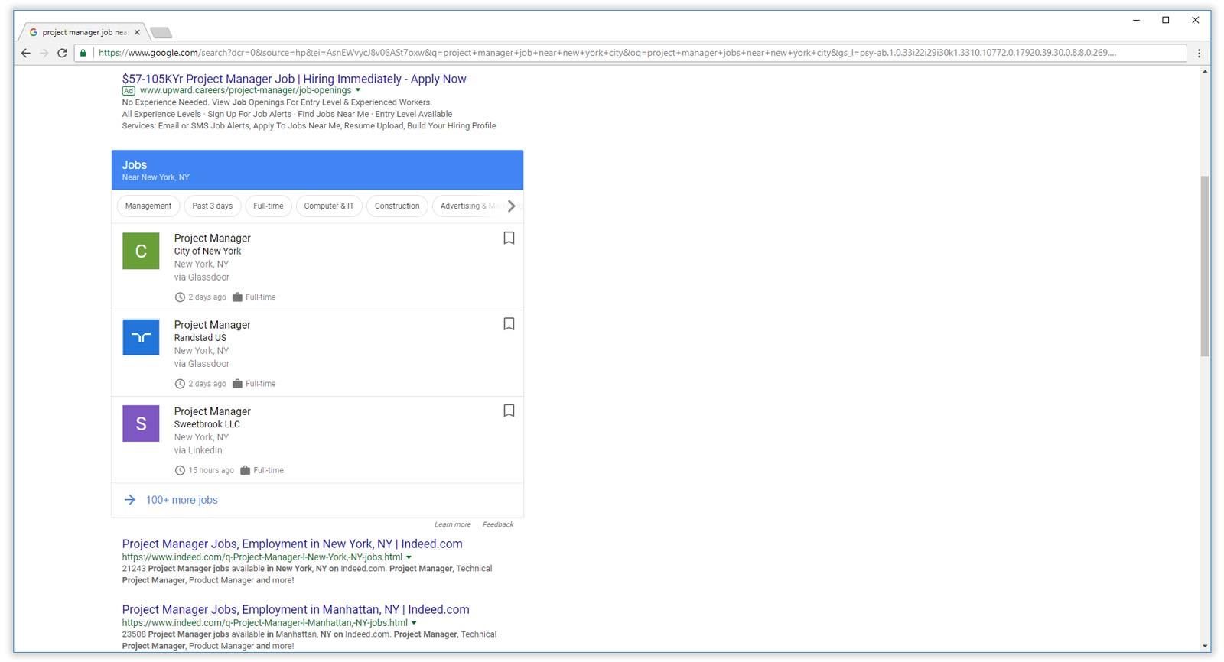1224x662 pixels.
Task: Click the briefcase icon on Randstad US job
Action: tap(237, 384)
